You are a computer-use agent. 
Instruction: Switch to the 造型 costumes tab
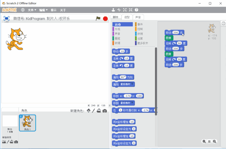point(126,17)
